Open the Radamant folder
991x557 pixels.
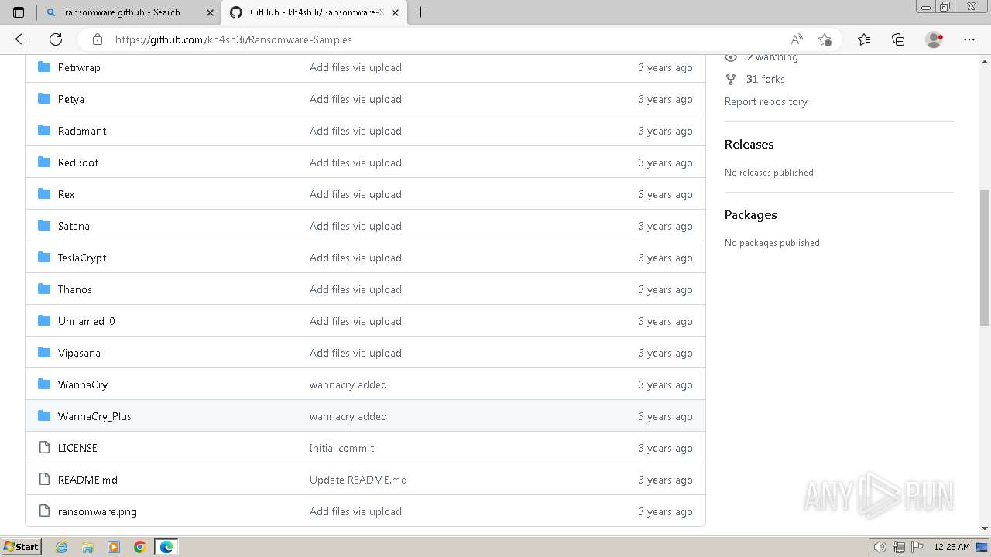pos(82,131)
